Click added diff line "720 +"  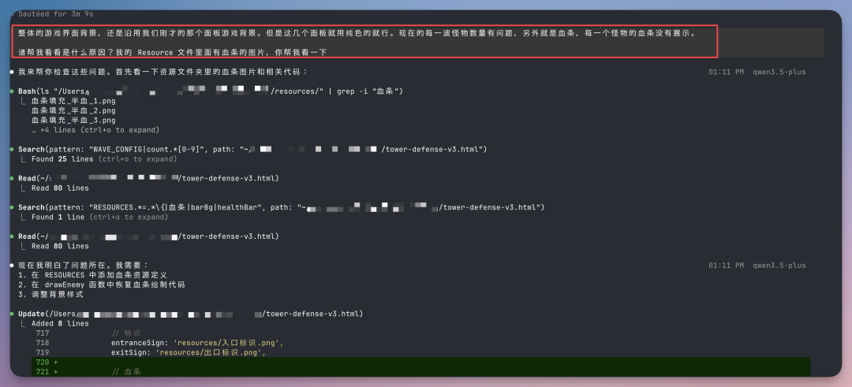pyautogui.click(x=421, y=362)
